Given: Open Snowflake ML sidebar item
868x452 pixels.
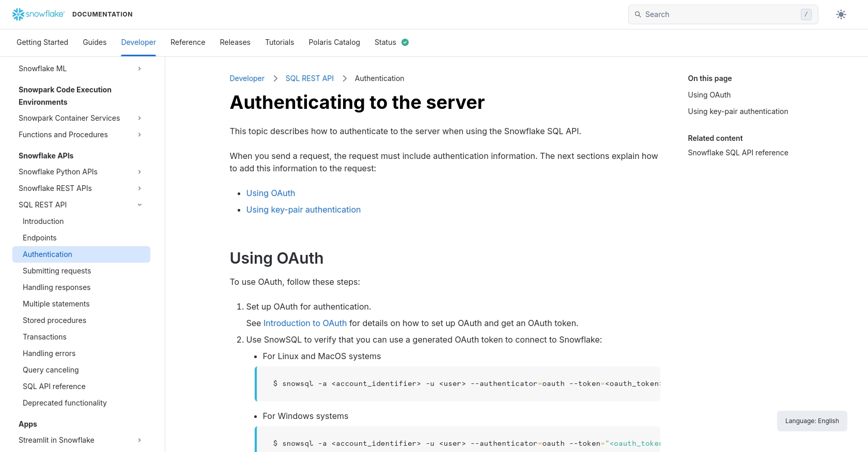Looking at the screenshot, I should (42, 69).
